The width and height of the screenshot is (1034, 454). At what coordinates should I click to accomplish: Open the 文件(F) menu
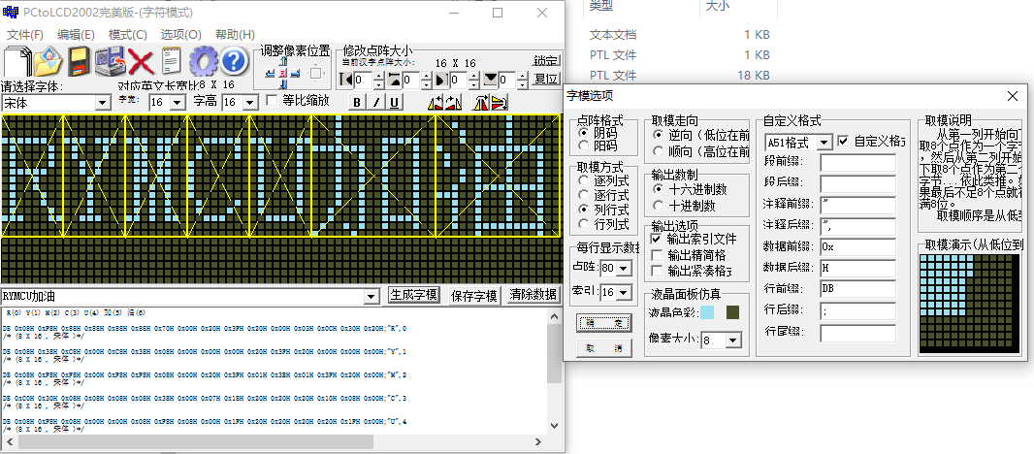tap(25, 34)
